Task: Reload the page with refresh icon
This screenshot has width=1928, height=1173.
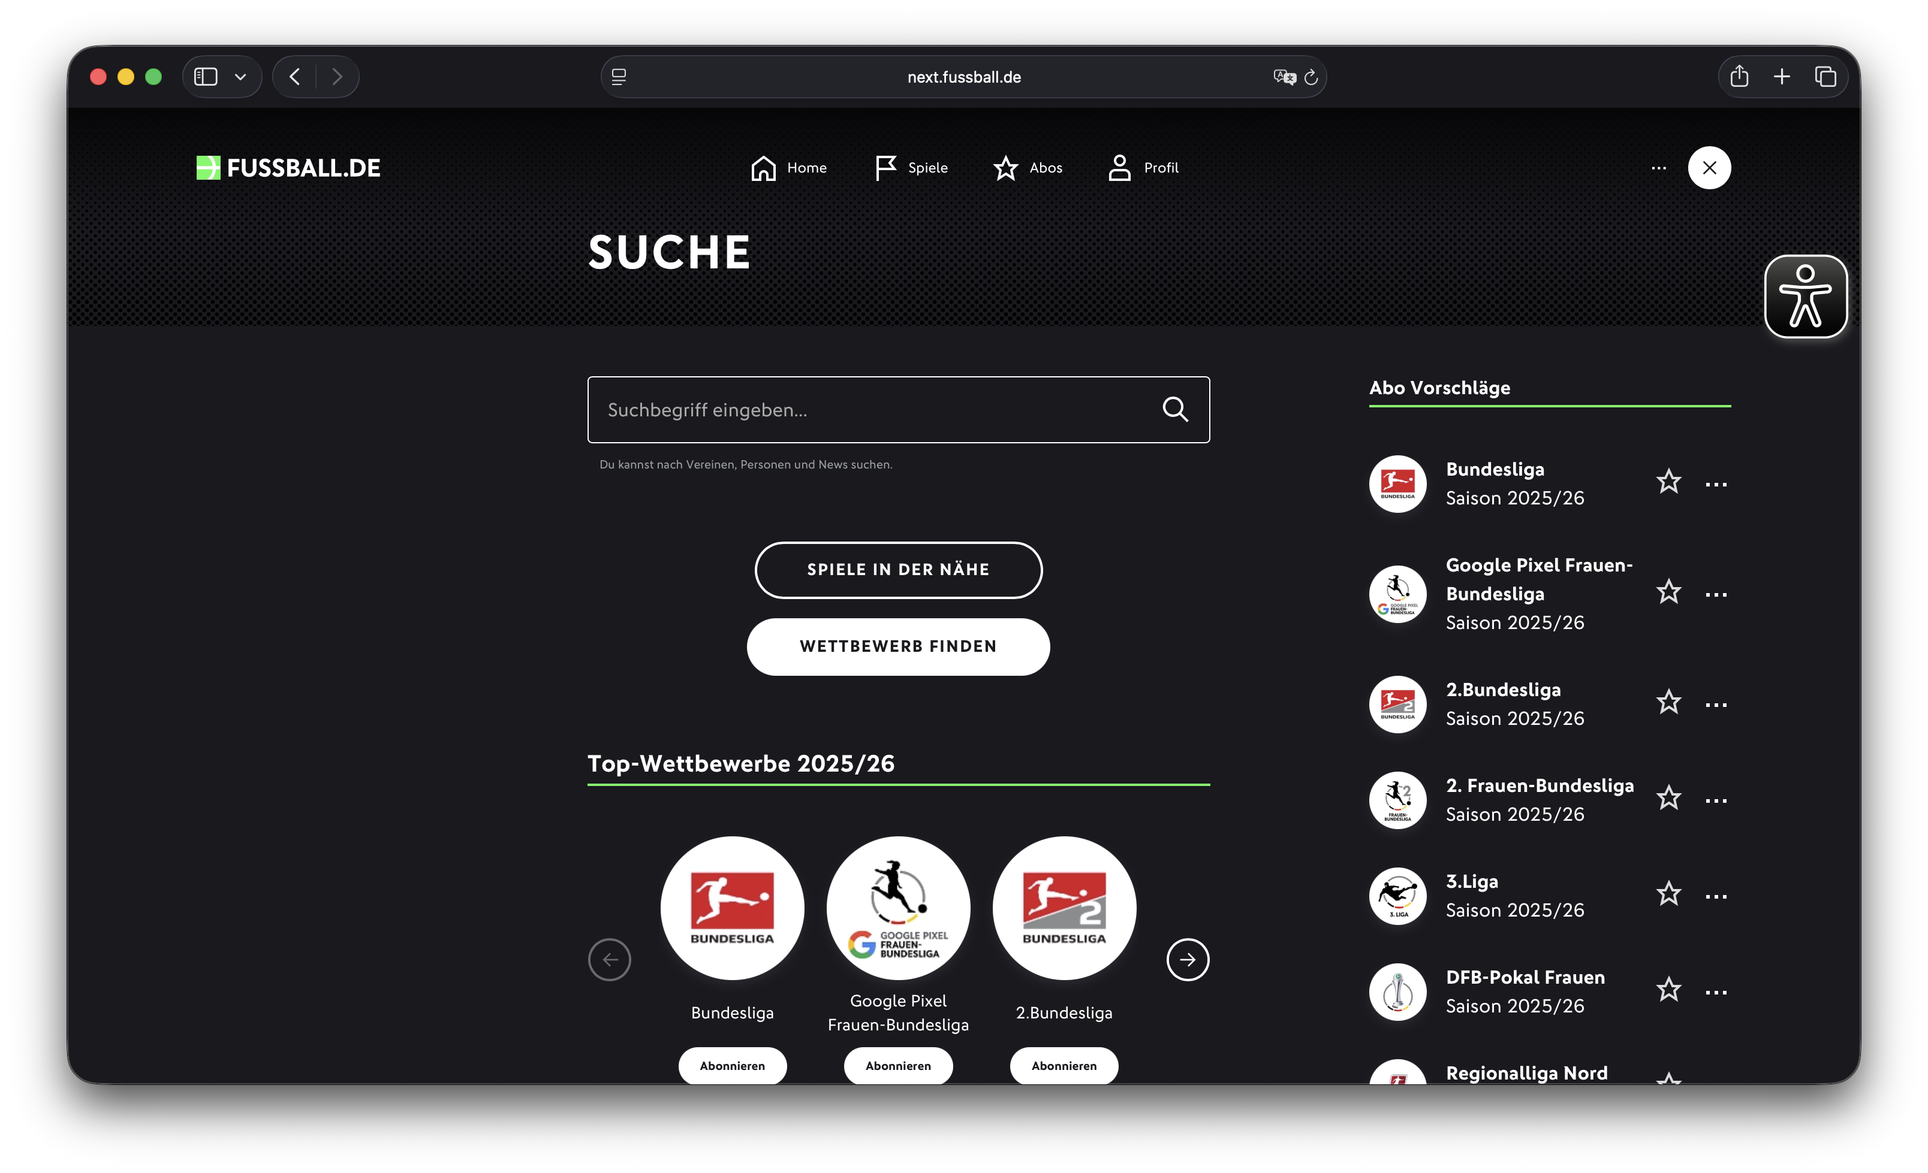Action: (1312, 77)
